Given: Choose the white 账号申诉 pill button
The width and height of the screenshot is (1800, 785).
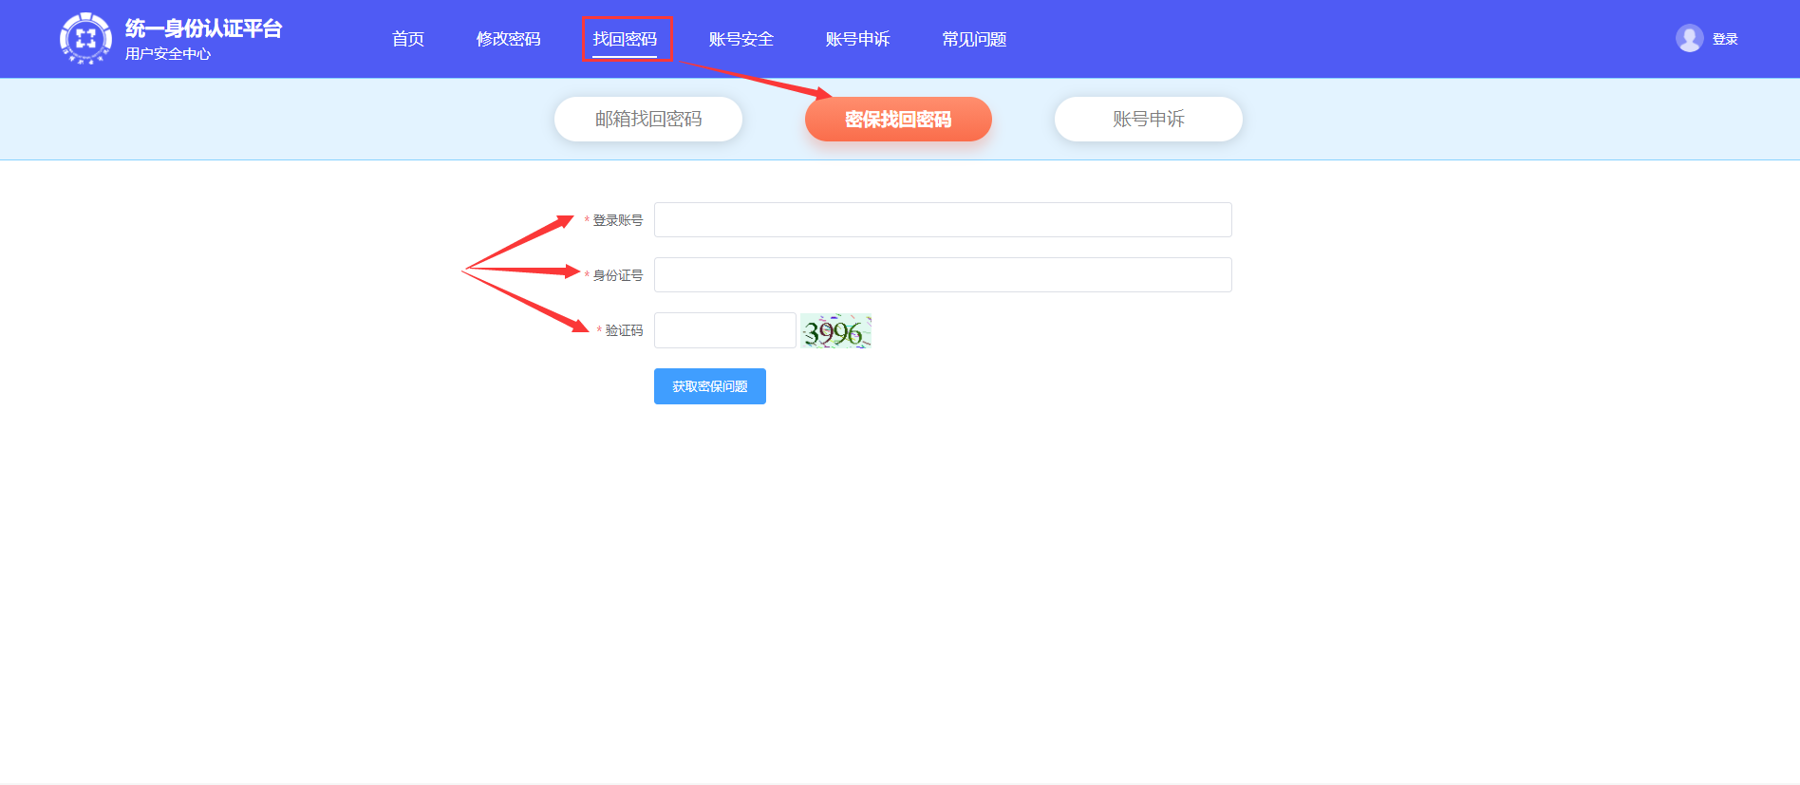Looking at the screenshot, I should click(x=1148, y=120).
